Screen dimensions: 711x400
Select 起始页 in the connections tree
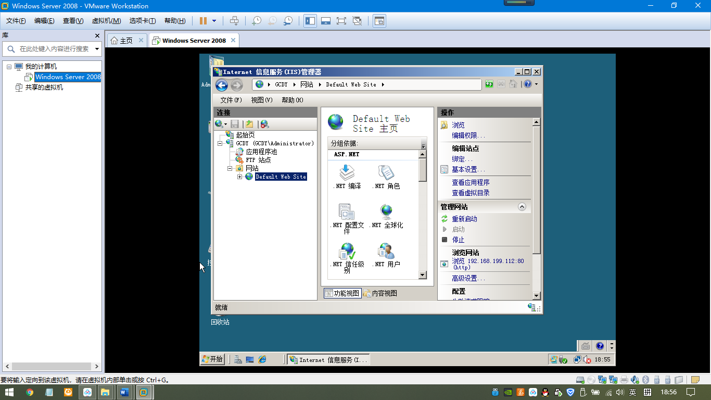pos(245,135)
